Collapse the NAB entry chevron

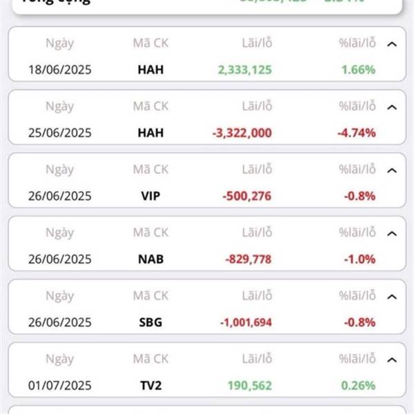click(392, 234)
